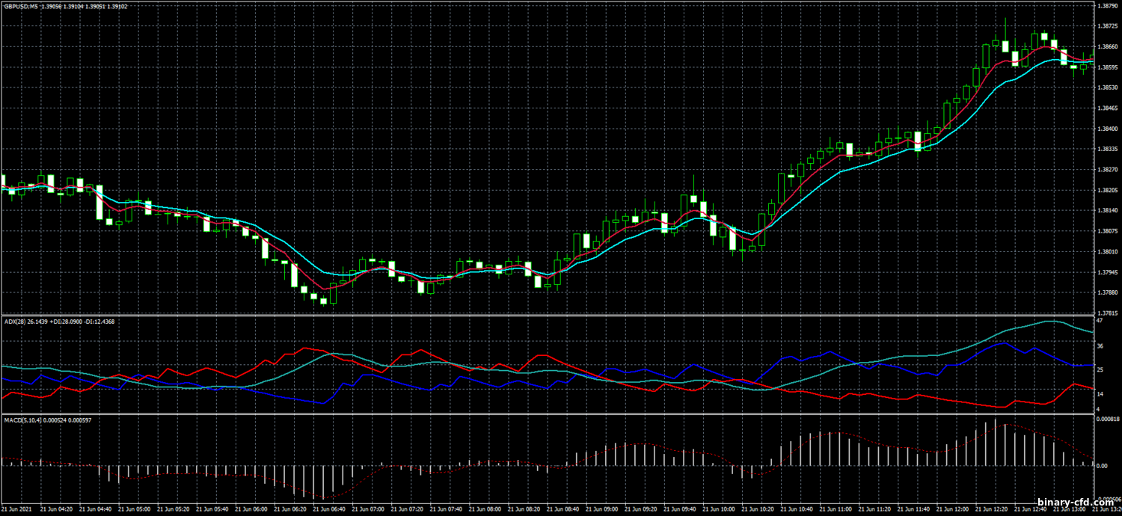This screenshot has height=516, width=1122.
Task: Click the 1.37880 price axis label
Action: (x=1106, y=292)
